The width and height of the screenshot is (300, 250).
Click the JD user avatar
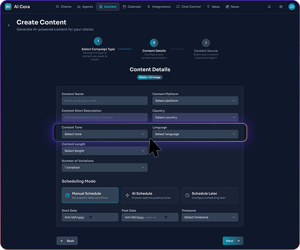click(x=292, y=7)
